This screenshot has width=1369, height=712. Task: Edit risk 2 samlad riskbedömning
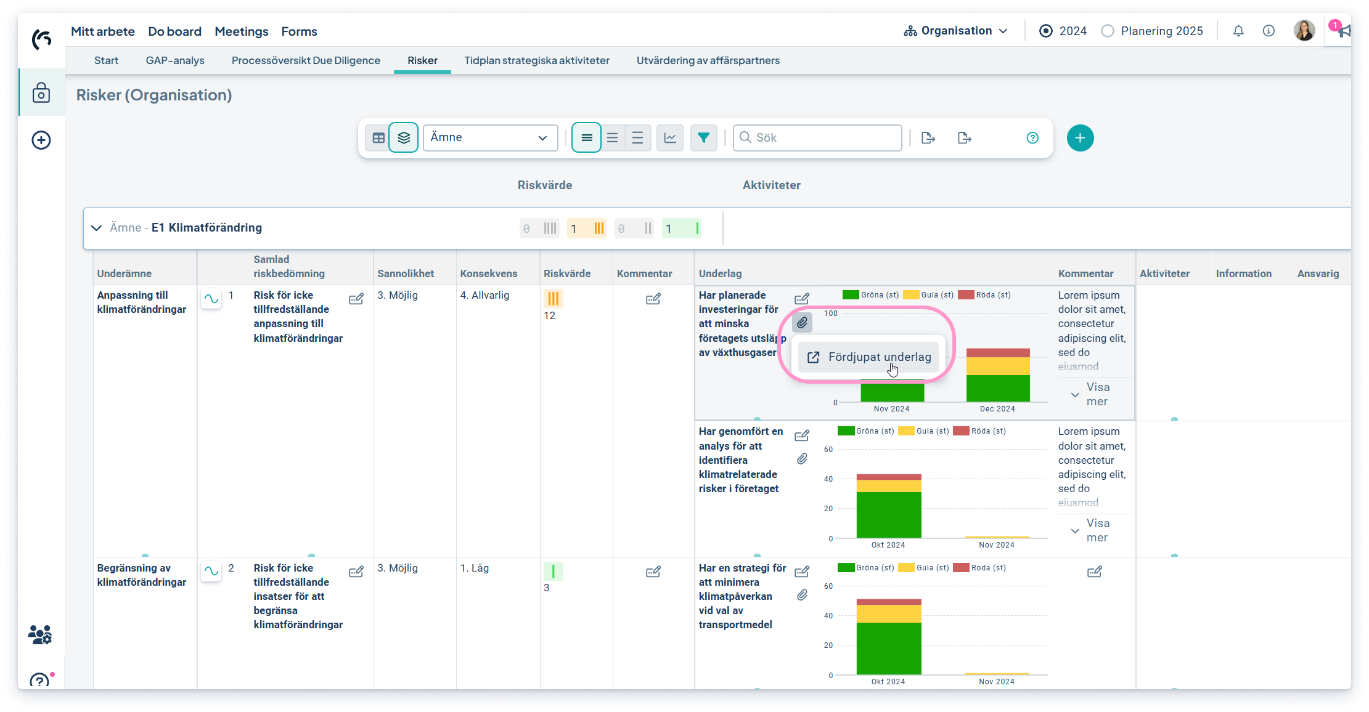356,572
